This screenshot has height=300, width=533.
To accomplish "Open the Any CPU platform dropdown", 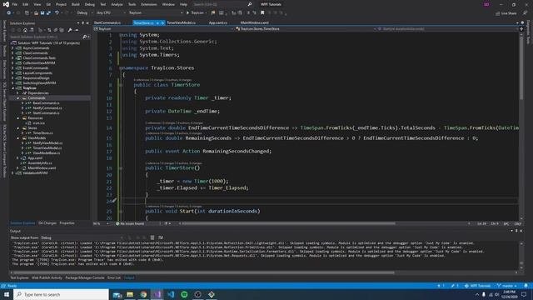I will pyautogui.click(x=111, y=13).
